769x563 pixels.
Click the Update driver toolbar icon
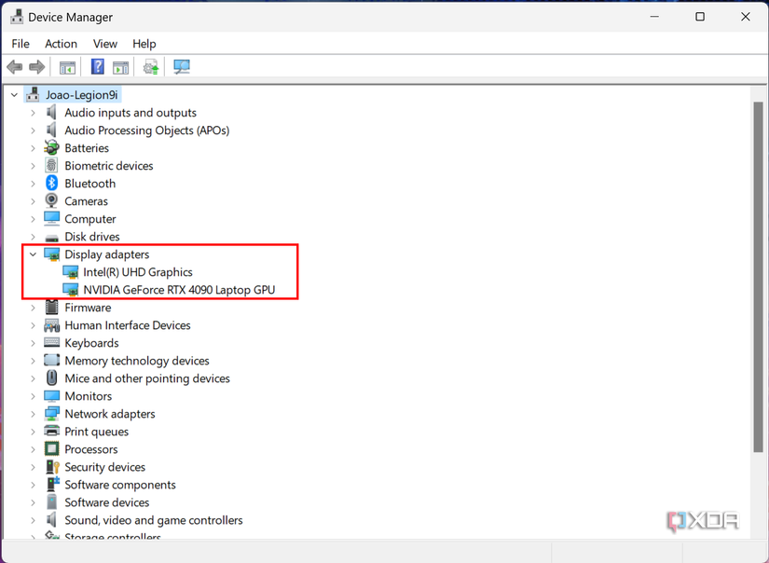click(x=150, y=66)
